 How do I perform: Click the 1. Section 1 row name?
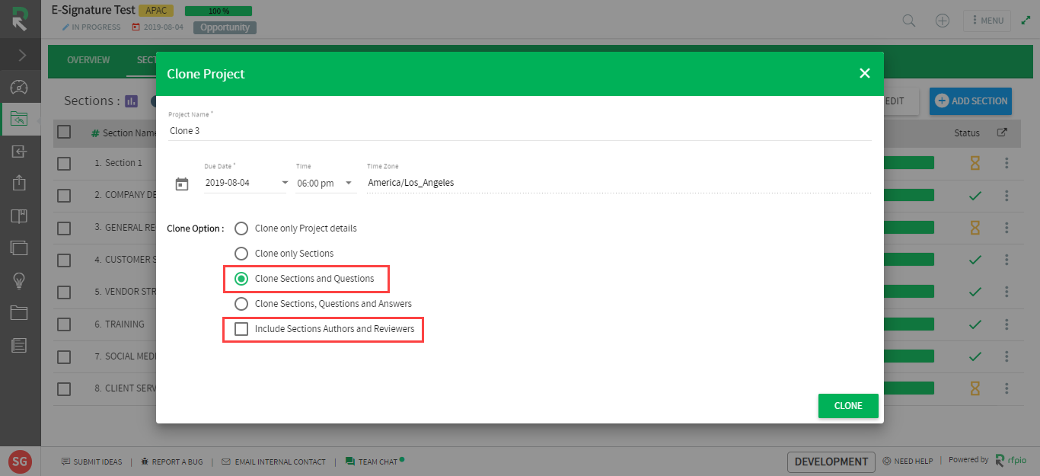click(118, 163)
